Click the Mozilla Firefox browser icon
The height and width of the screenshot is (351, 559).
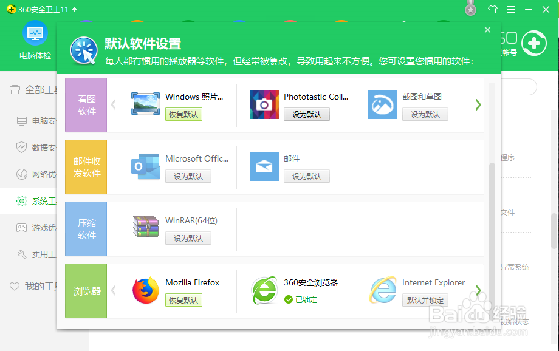point(145,290)
